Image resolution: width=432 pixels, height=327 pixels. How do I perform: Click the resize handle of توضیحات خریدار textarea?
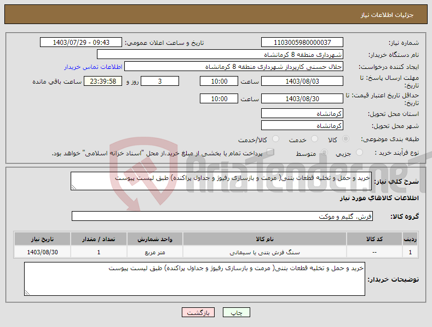click(x=27, y=293)
